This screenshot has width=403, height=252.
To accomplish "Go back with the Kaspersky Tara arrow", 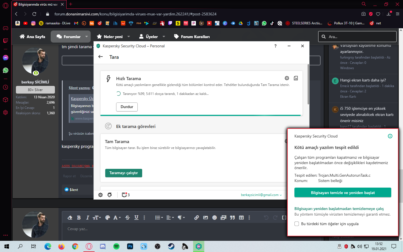I will point(101,57).
